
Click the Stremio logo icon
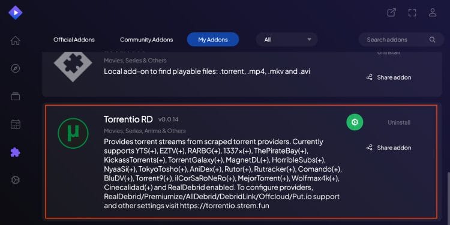pyautogui.click(x=15, y=13)
